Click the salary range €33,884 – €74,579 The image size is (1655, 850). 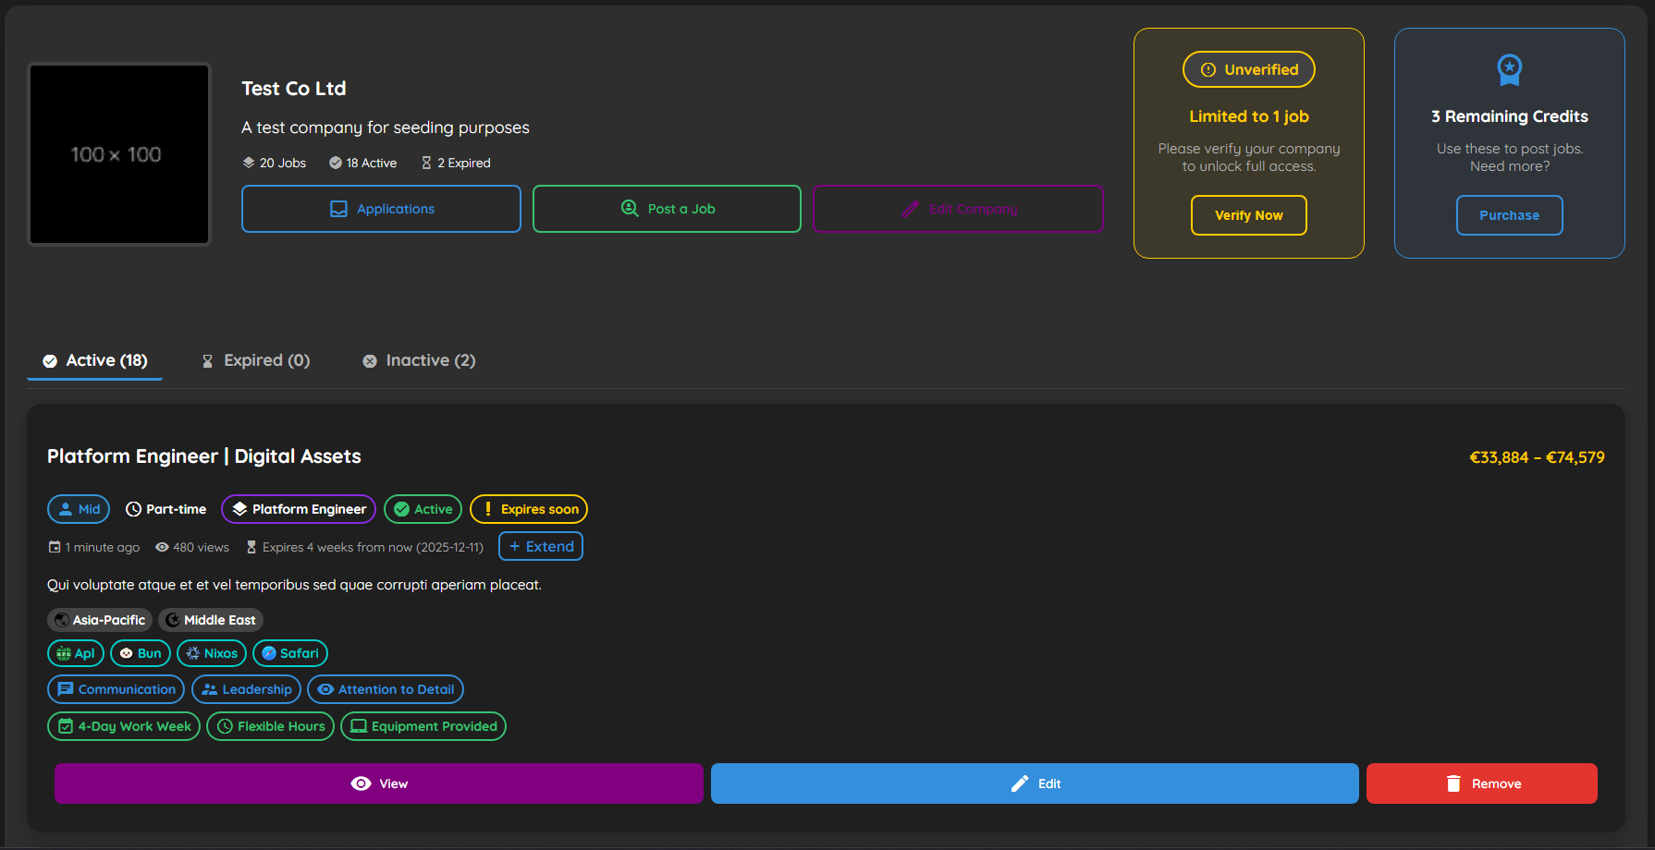click(1538, 456)
